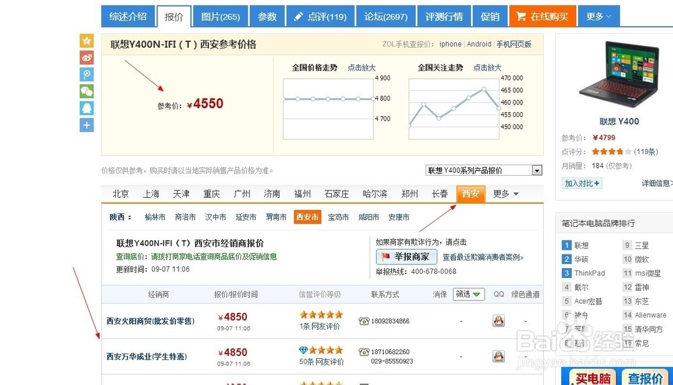Click the favorite star share icon

(x=87, y=41)
